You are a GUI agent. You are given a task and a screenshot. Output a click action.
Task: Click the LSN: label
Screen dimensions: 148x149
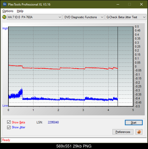click(40, 122)
